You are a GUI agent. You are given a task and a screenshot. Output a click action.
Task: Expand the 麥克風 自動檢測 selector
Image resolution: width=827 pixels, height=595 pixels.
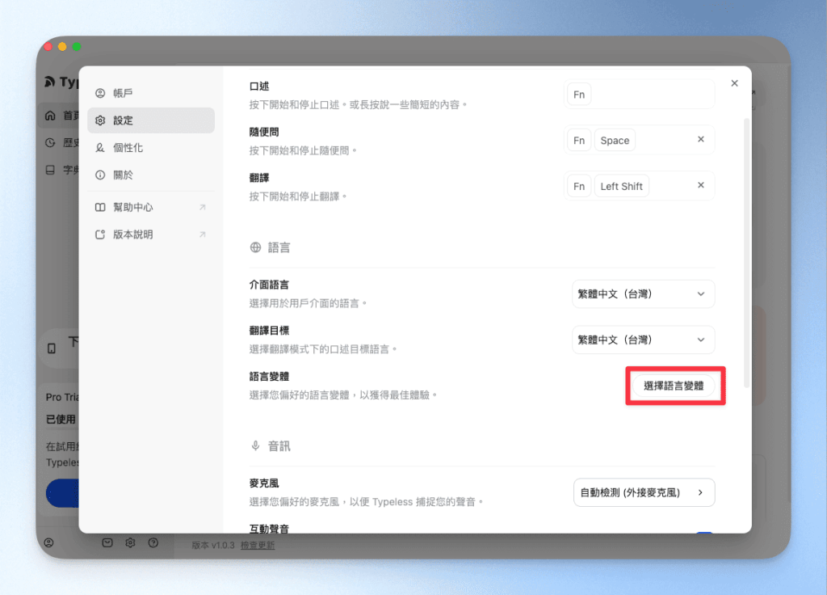tap(644, 492)
